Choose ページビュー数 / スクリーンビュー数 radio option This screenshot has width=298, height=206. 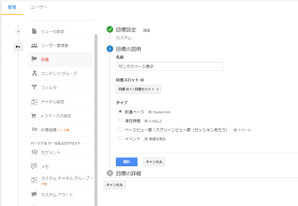click(x=120, y=129)
